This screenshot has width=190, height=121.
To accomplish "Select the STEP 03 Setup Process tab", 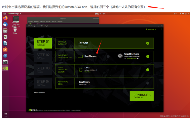I will 43,70.
